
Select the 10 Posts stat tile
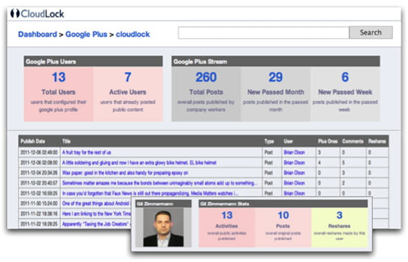[283, 227]
